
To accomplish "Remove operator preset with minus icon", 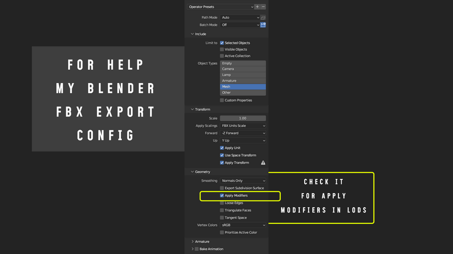I will [263, 7].
